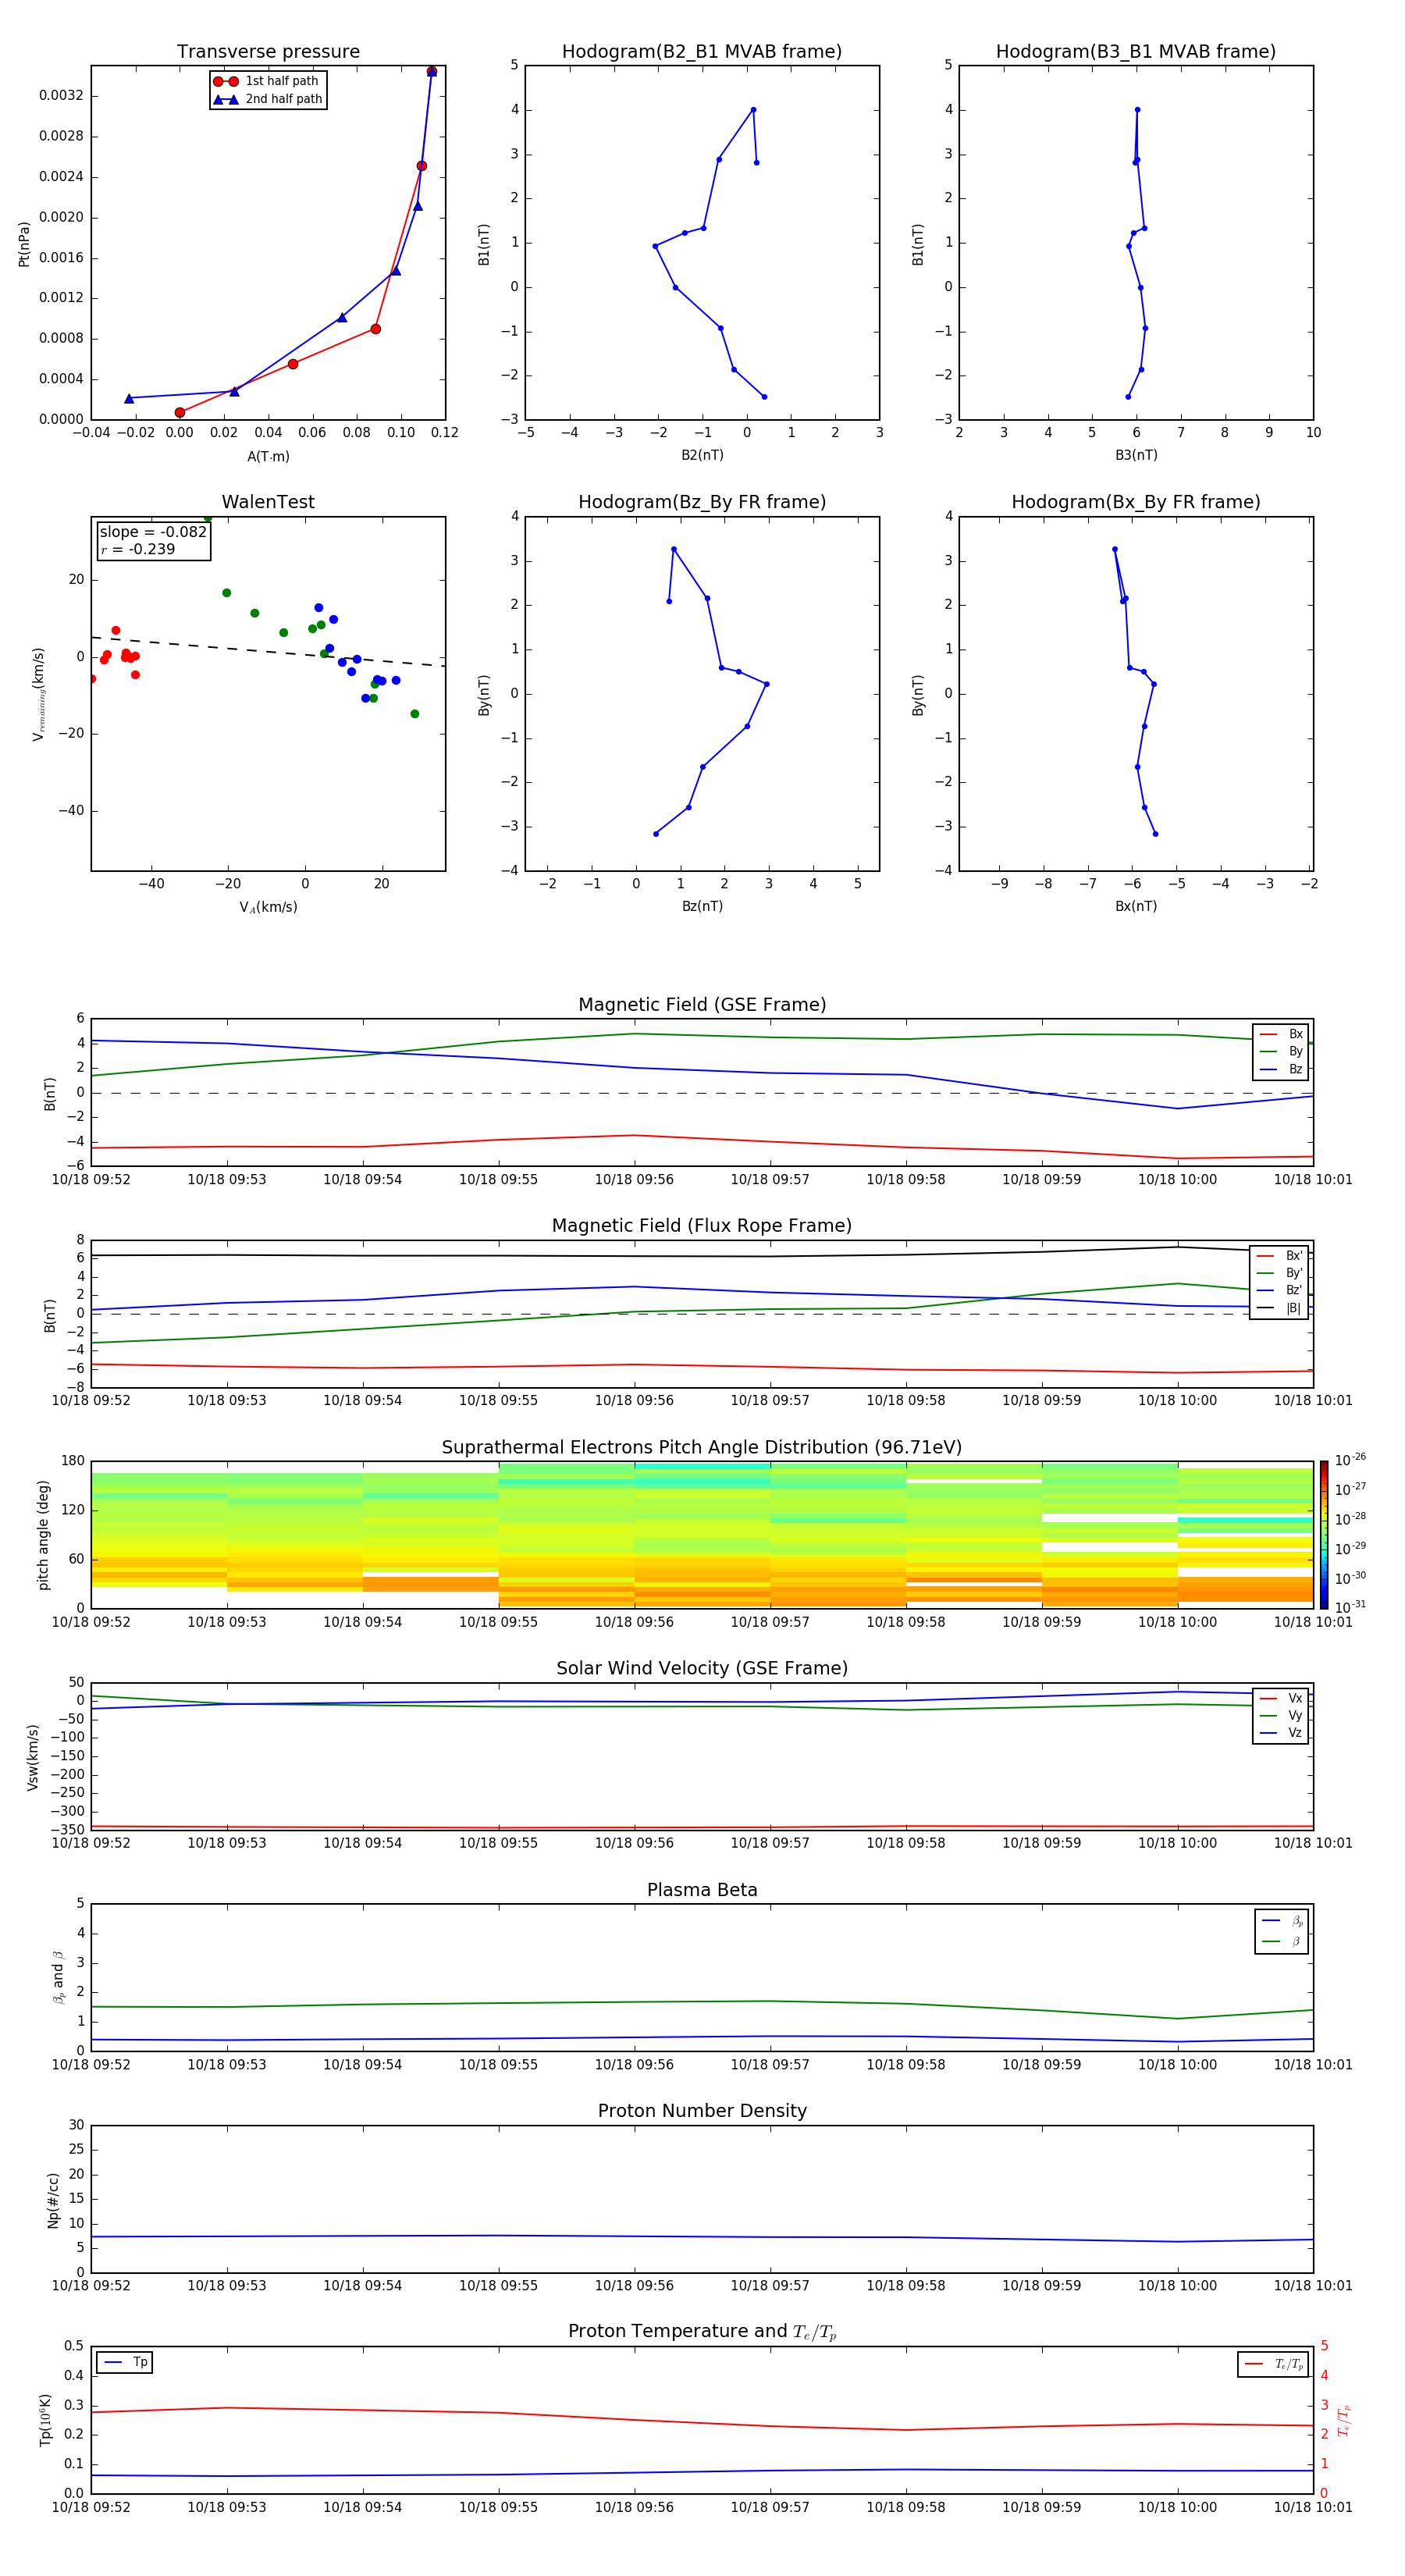1405x2576 pixels.
Task: Select the 'Bx(nT)' x-axis label
Action: (1136, 906)
